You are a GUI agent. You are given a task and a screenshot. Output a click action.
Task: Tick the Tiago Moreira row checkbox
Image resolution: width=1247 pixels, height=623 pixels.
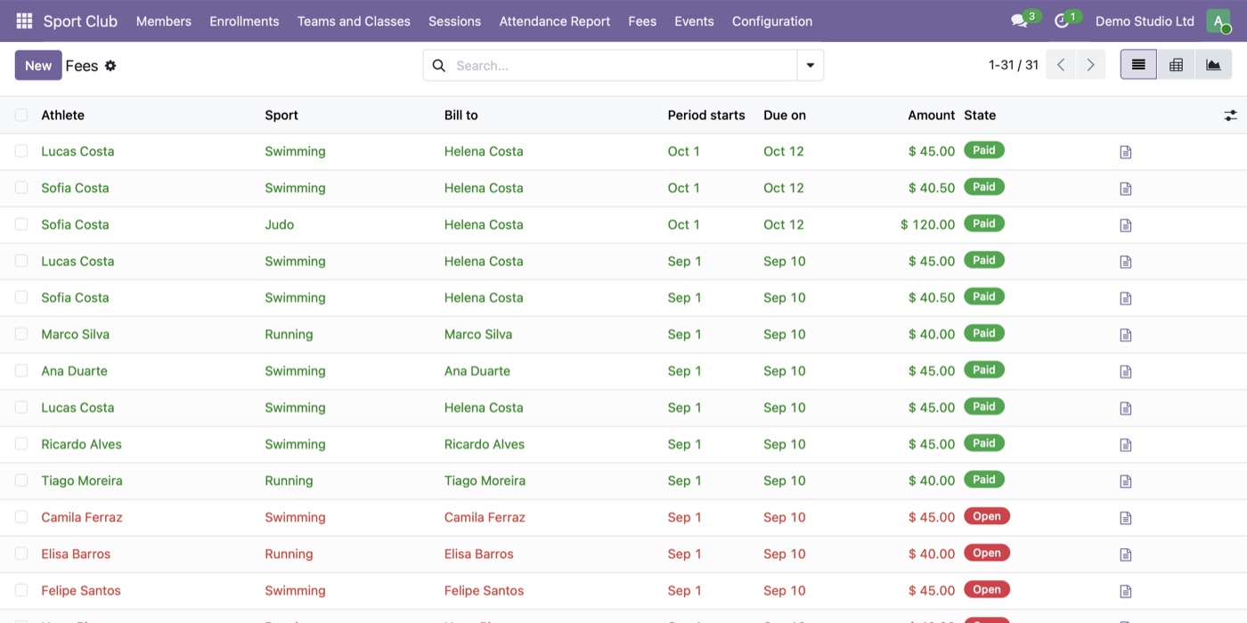21,480
